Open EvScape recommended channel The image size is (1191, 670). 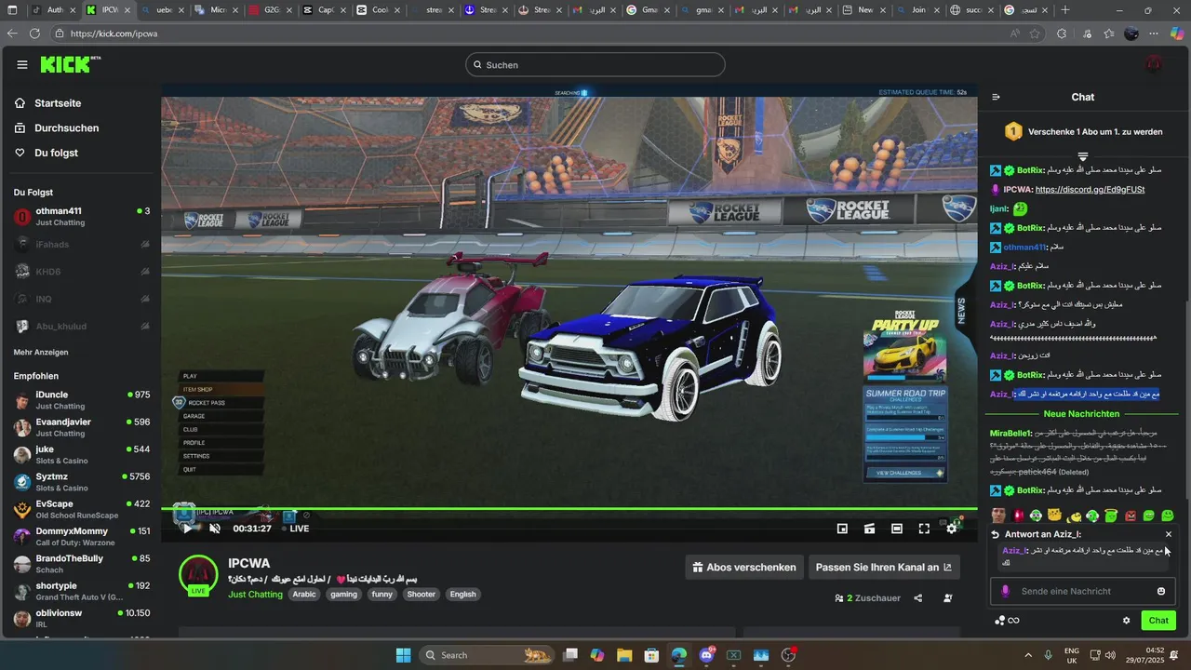point(82,509)
